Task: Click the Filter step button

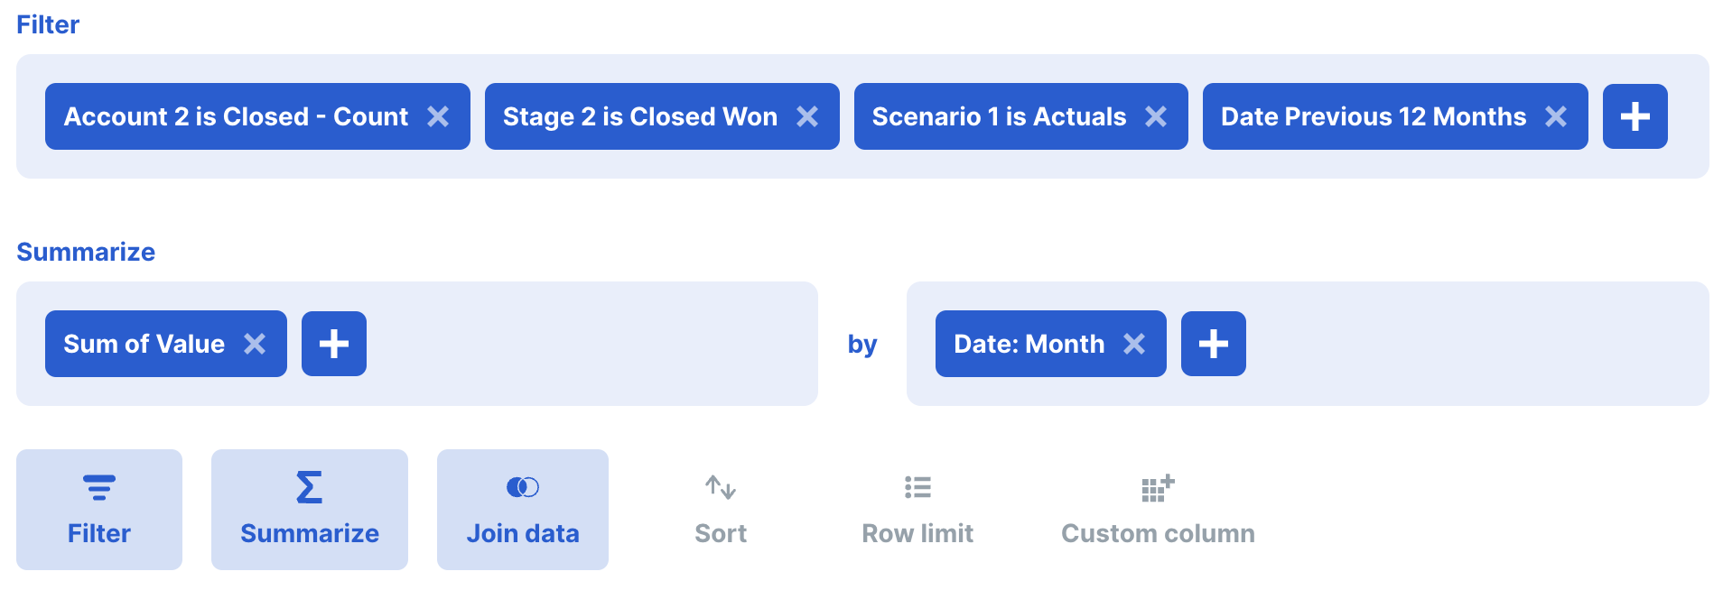Action: pyautogui.click(x=99, y=510)
